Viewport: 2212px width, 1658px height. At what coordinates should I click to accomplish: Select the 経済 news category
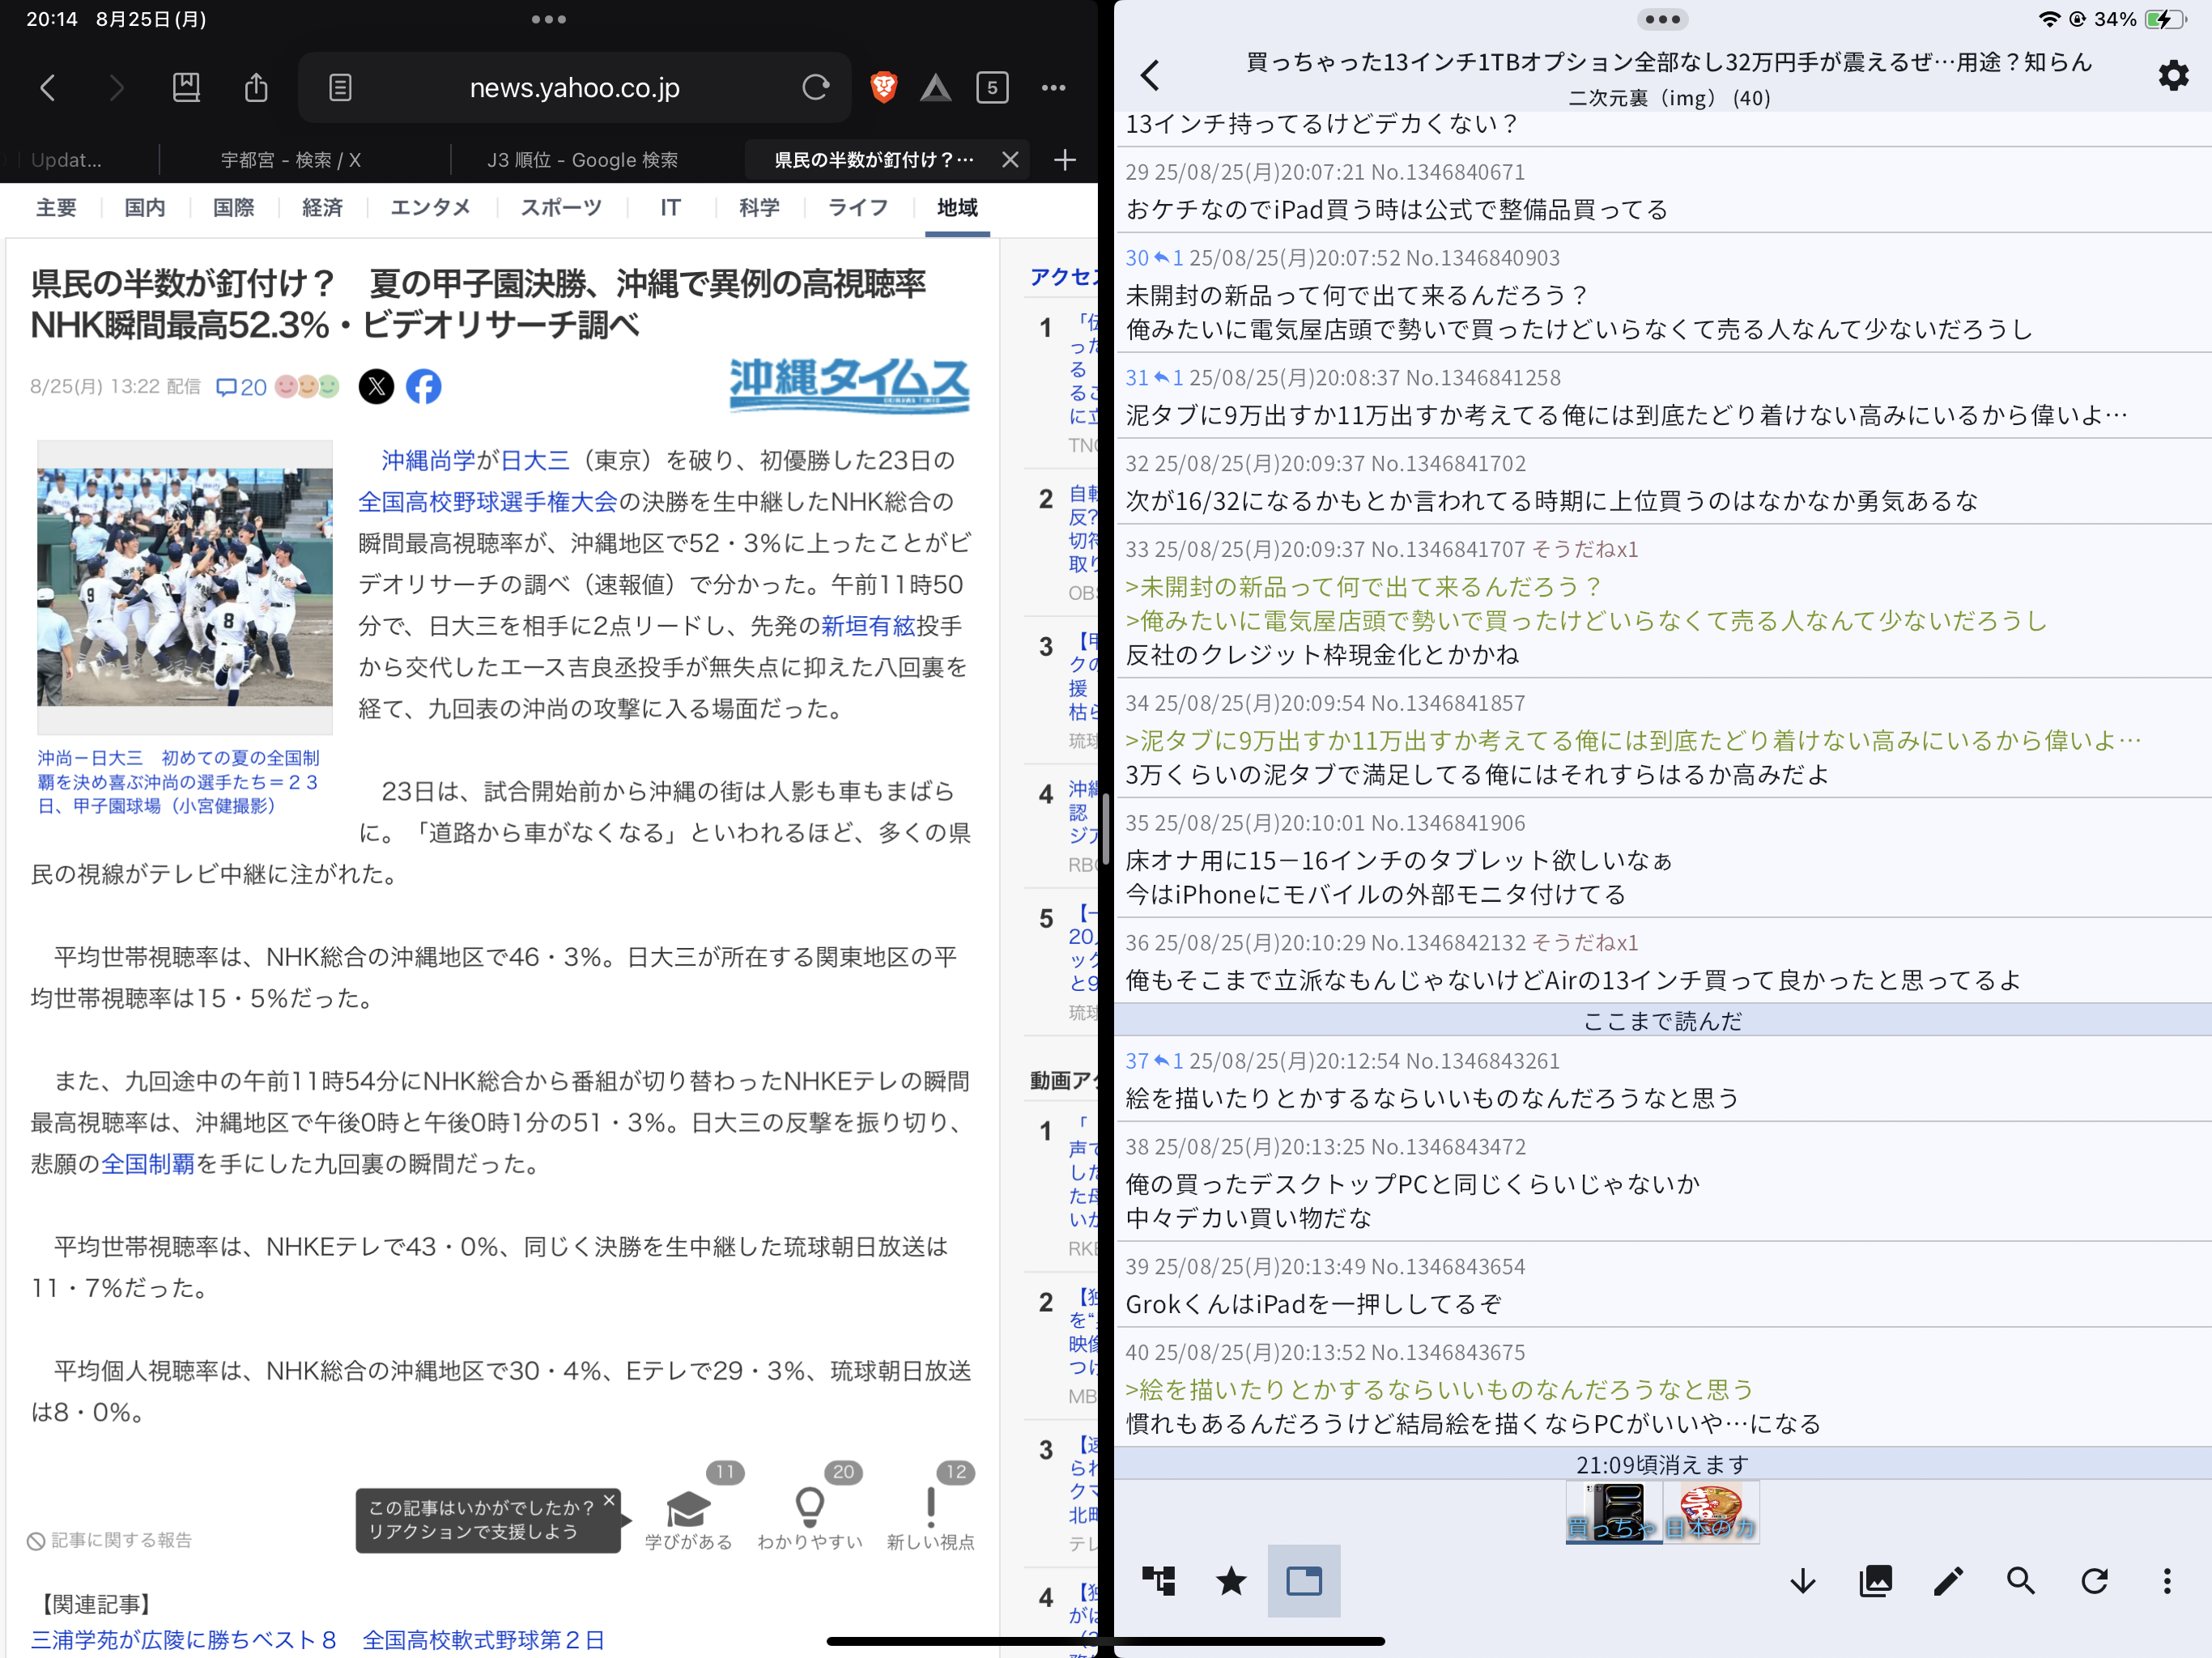[x=322, y=208]
